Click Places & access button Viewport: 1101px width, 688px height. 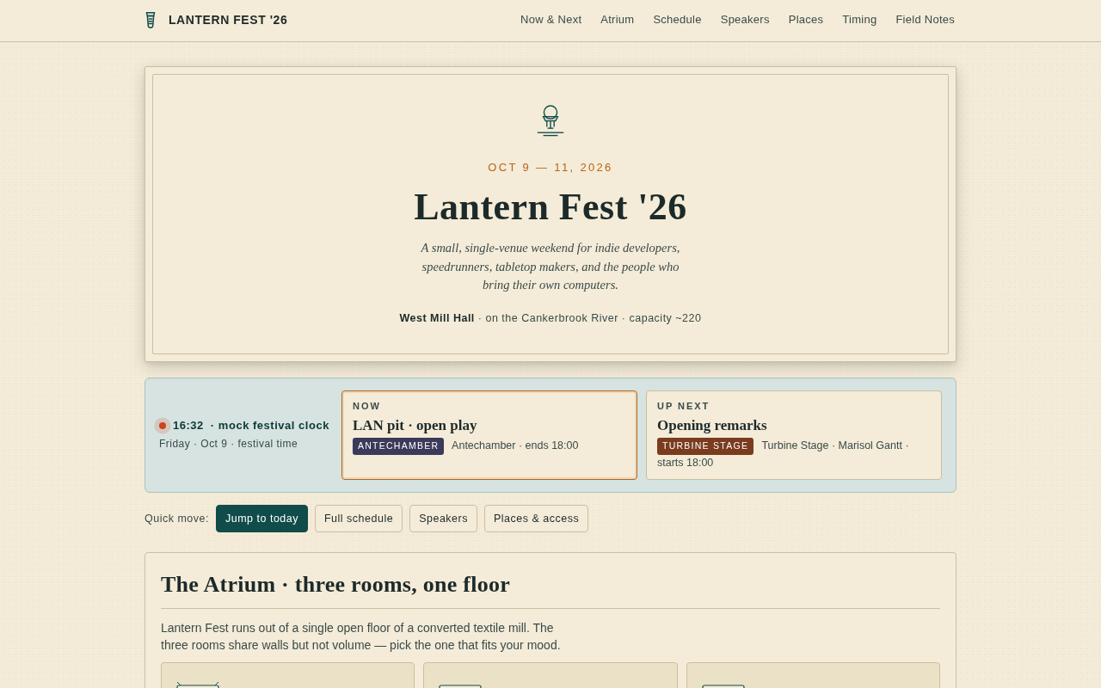(536, 519)
